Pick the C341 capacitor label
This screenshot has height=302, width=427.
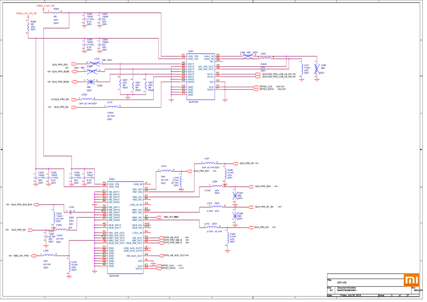pyautogui.click(x=90, y=173)
